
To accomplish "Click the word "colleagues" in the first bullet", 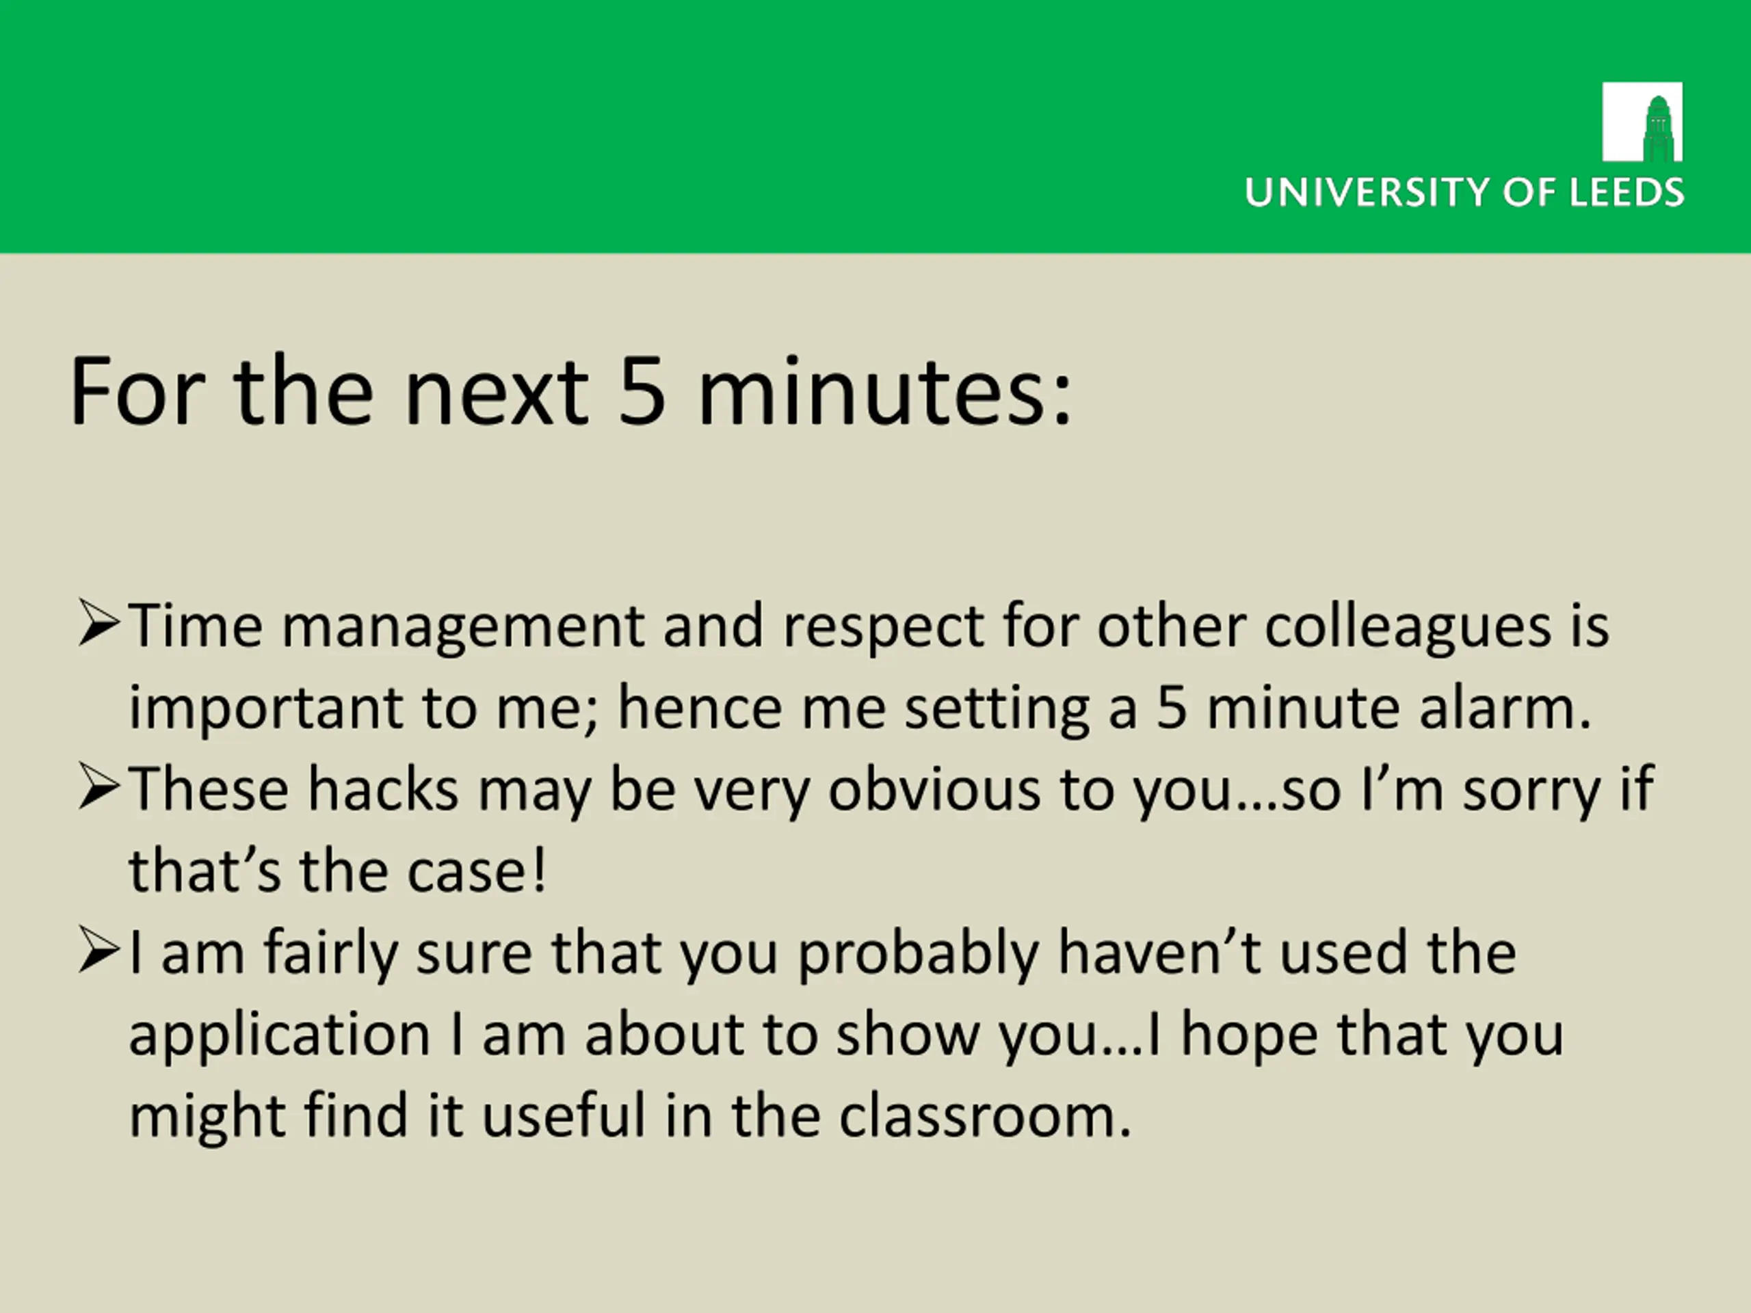I will 1408,626.
